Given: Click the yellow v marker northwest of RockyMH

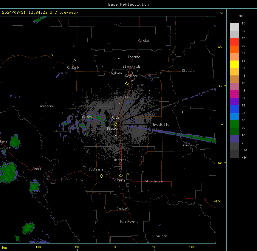Looking at the screenshot, I should (x=52, y=55).
